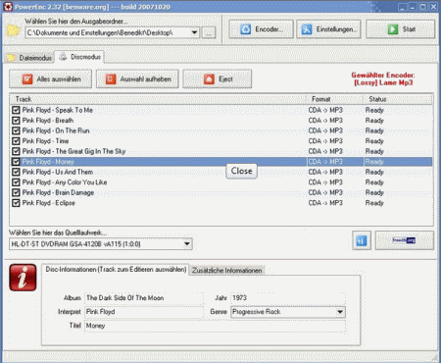
Task: Toggle checkbox for Pink Floyd - Money
Action: [16, 162]
